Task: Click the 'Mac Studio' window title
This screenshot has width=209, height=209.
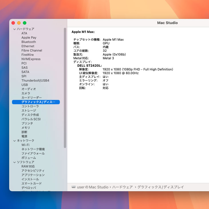Action: 167,23
